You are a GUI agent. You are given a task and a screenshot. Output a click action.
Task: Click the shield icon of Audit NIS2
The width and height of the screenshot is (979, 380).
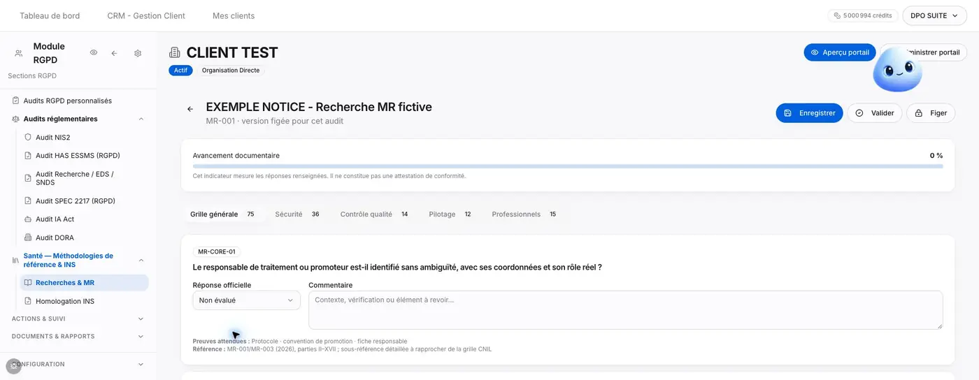28,138
